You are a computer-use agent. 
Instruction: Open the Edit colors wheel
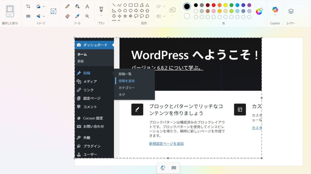point(259,11)
